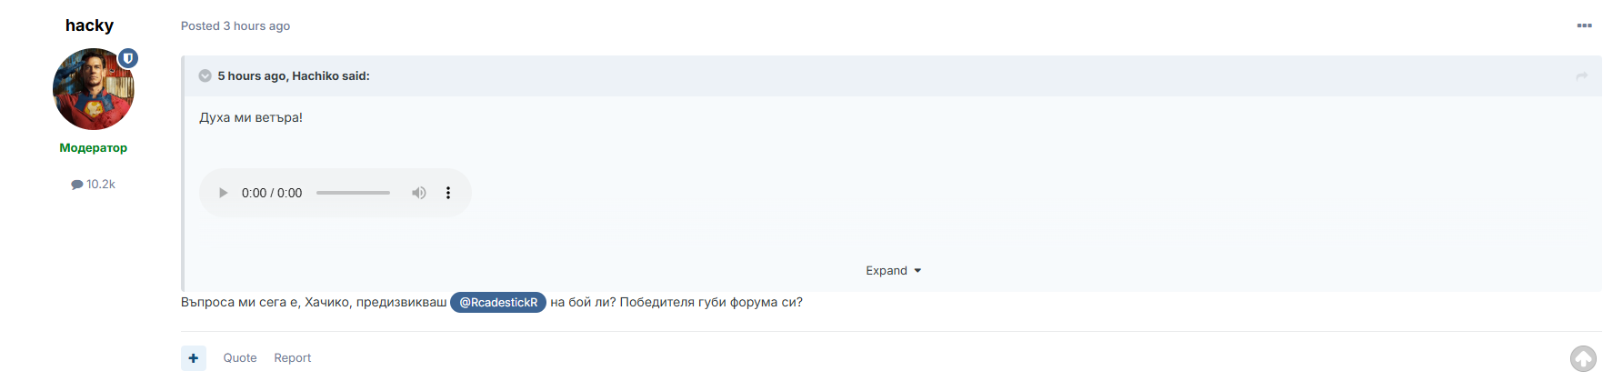Seek on the audio progress bar
Viewport: 1613px width, 381px height.
(353, 193)
